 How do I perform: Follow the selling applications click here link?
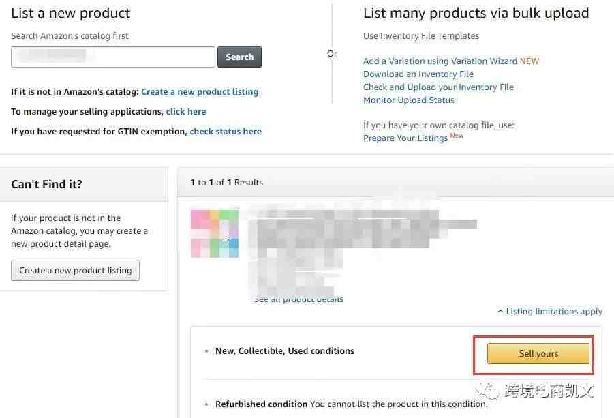coord(186,111)
